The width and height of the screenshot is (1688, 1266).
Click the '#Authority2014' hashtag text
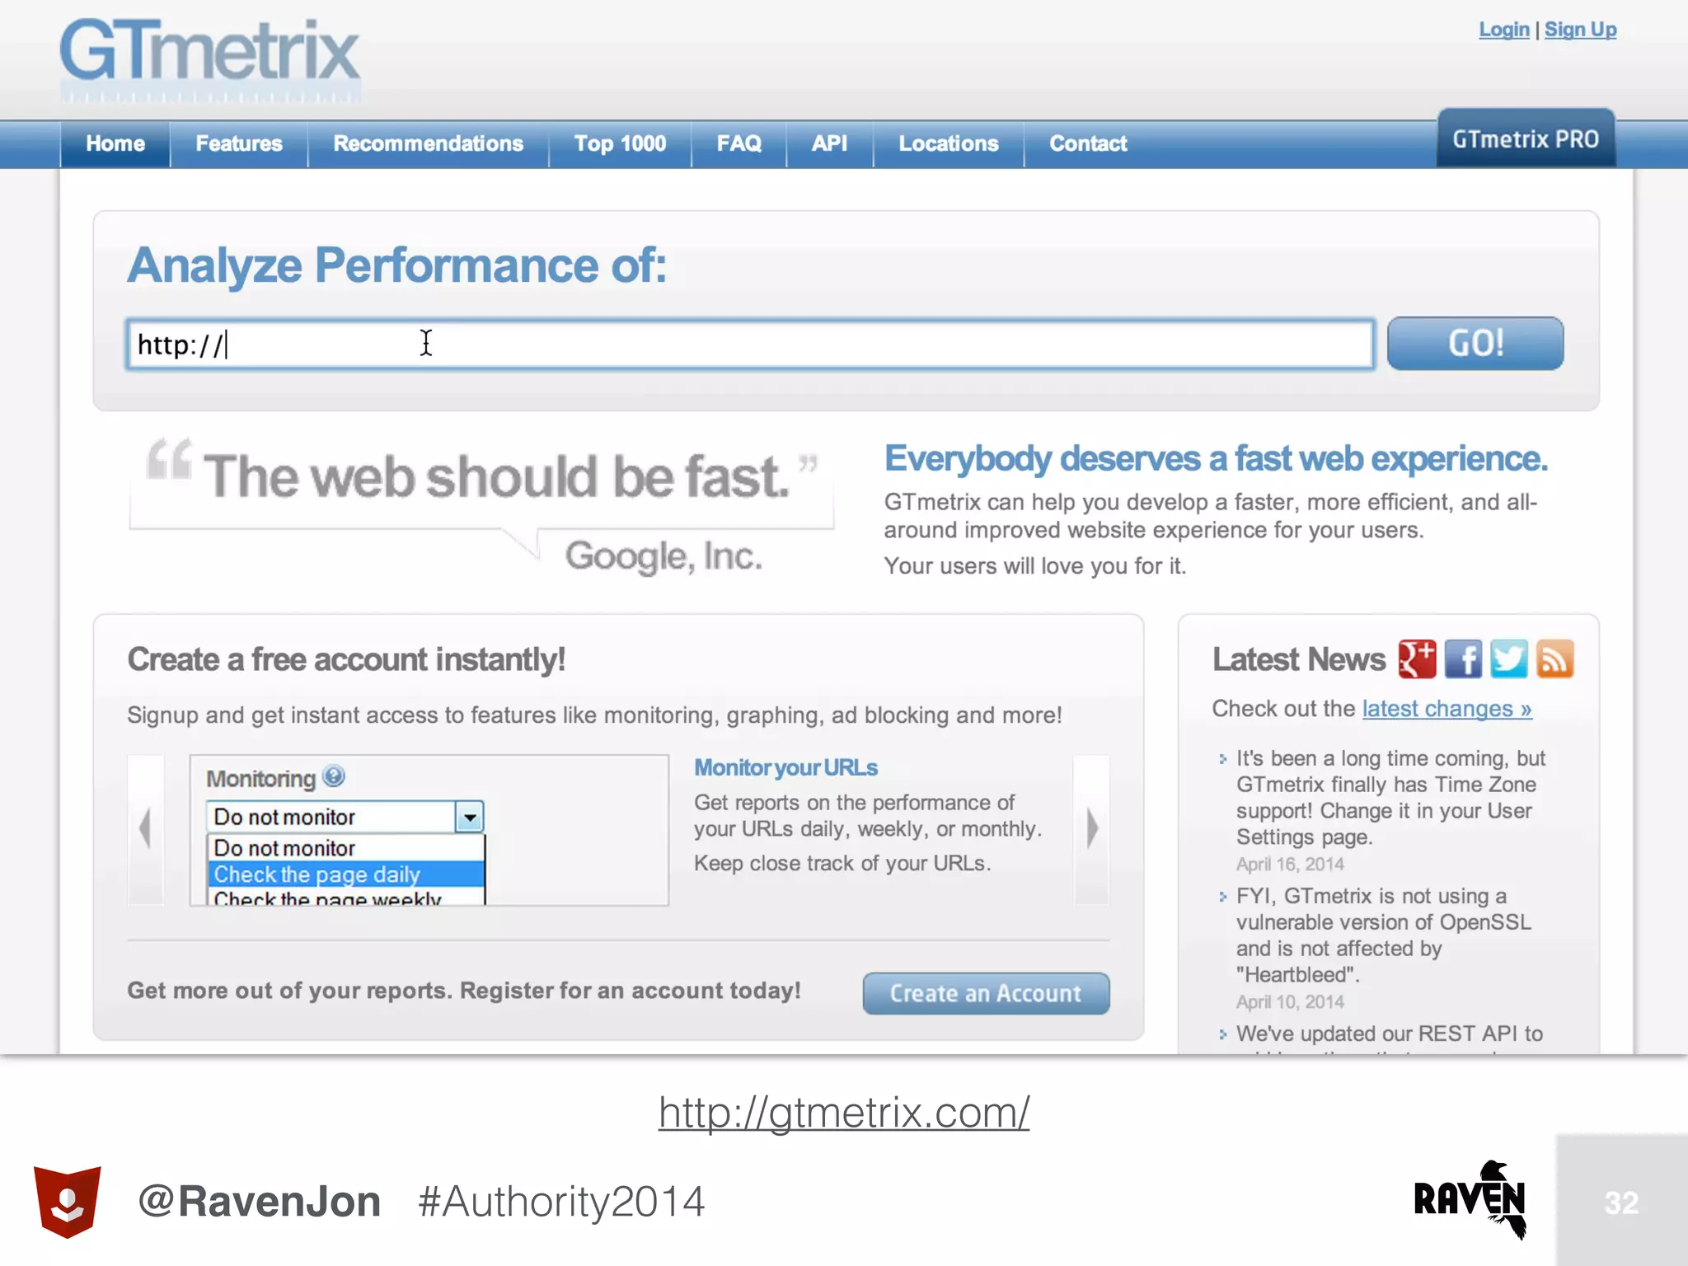(561, 1201)
